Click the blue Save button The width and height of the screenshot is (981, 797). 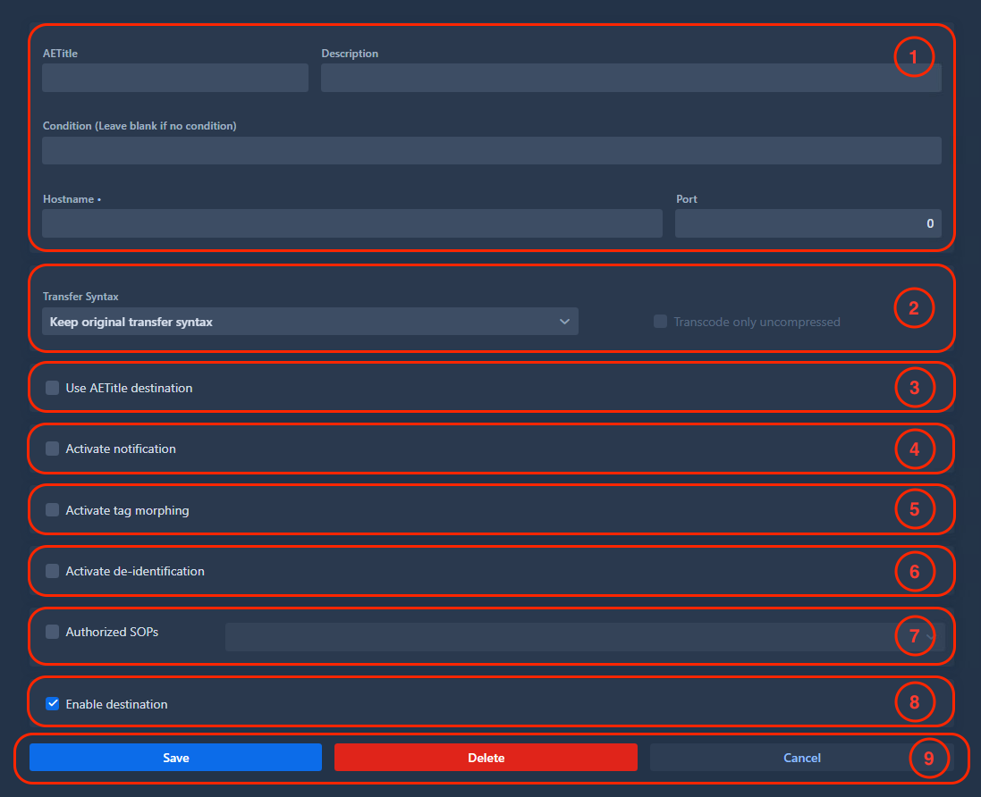[176, 758]
